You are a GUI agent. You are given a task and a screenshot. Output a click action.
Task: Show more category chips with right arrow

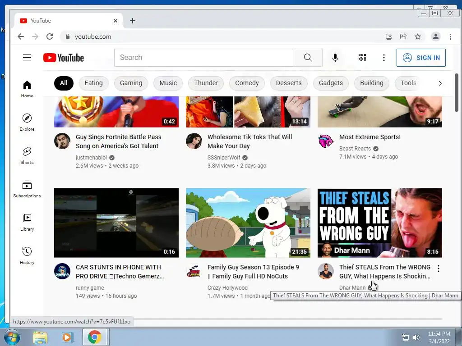[x=440, y=83]
